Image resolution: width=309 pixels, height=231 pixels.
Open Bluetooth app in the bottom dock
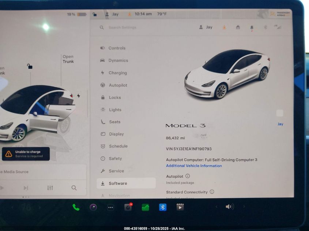click(163, 207)
